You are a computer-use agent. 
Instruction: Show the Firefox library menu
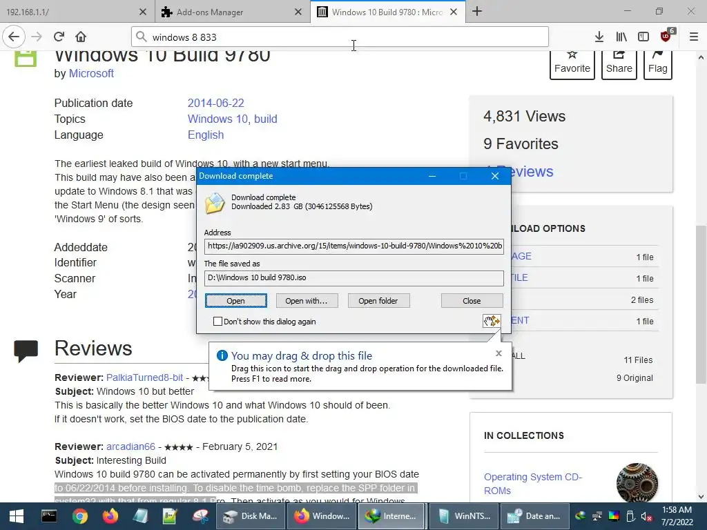pos(621,37)
